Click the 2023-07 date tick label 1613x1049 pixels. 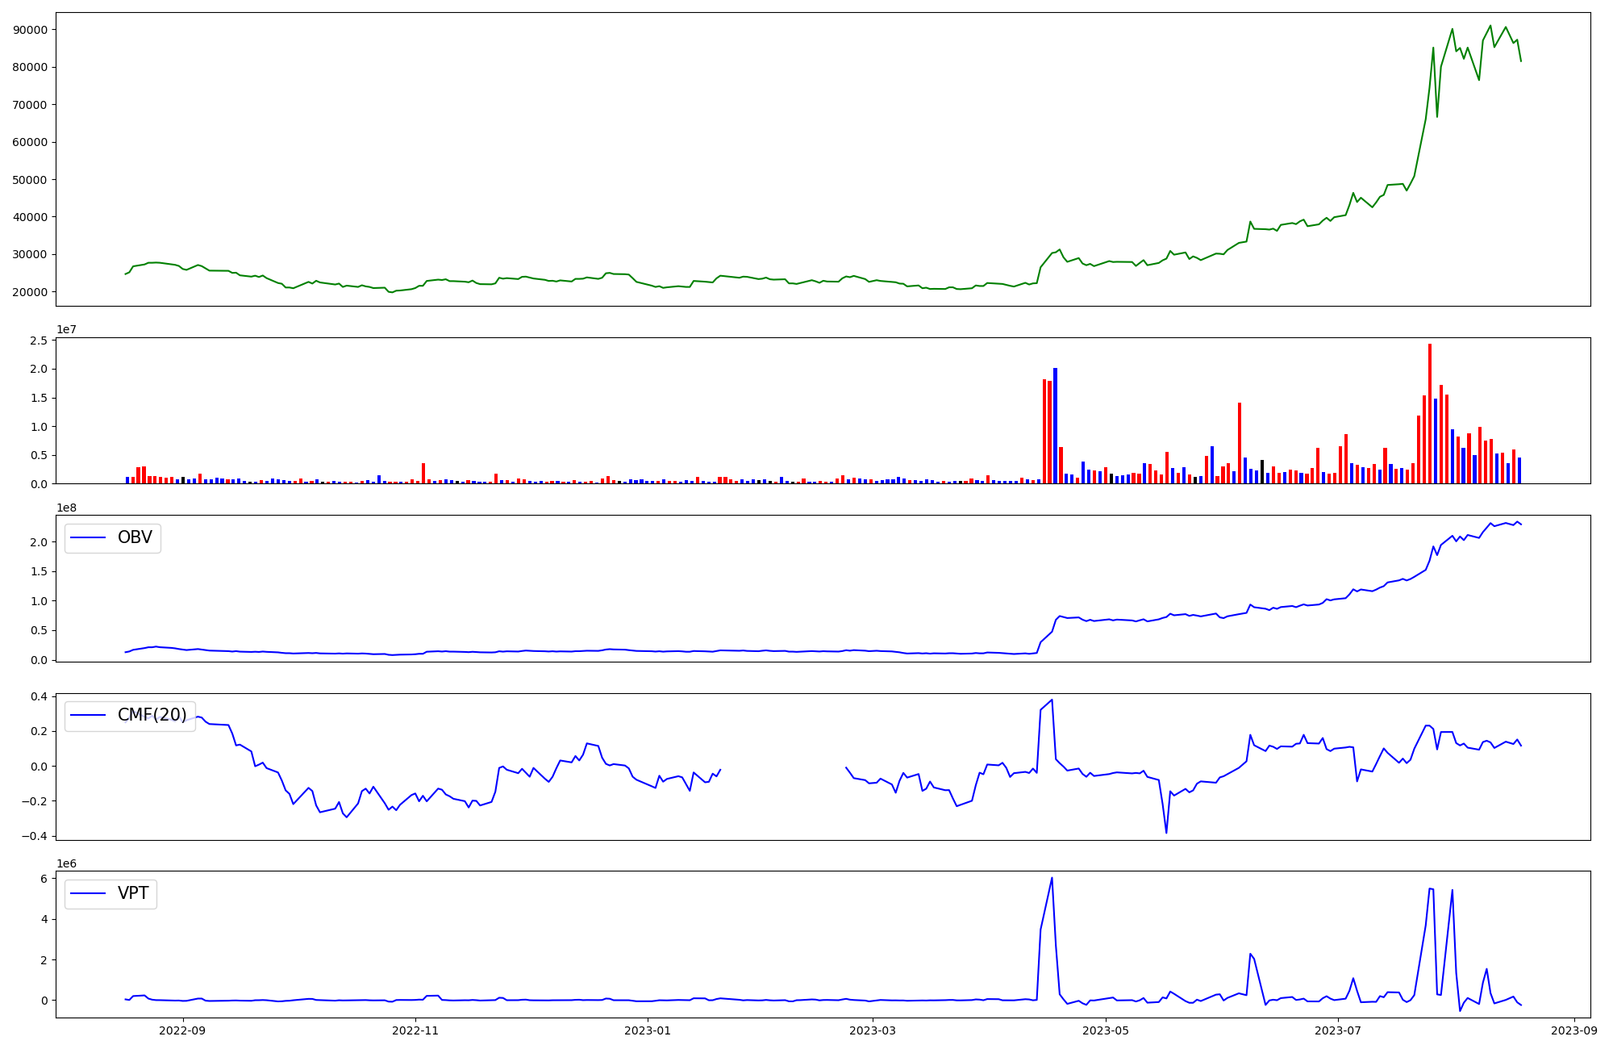tap(1338, 1030)
